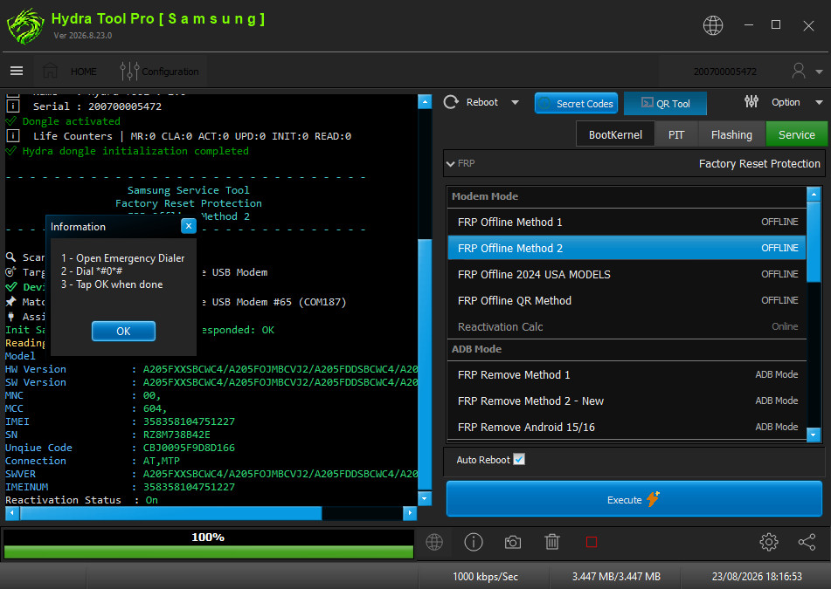Click the SN value RZ8M738B42E

177,435
